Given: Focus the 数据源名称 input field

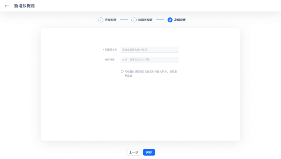Looking at the screenshot, I should 150,50.
